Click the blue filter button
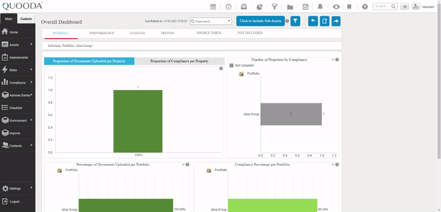This screenshot has height=212, width=441. 295,21
